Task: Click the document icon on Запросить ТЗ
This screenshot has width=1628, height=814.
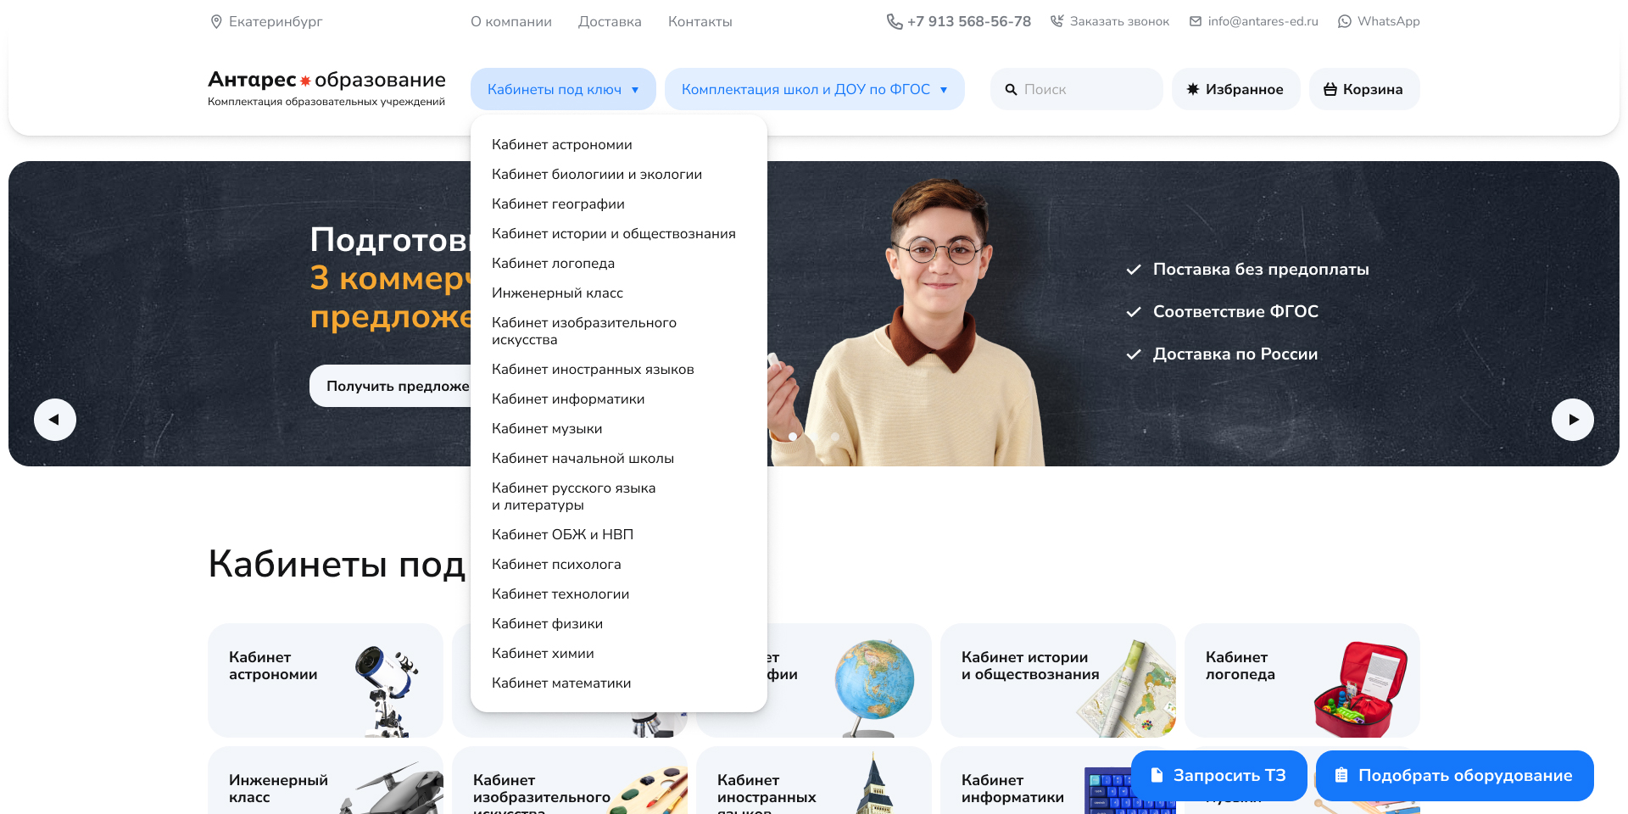Action: click(x=1157, y=775)
